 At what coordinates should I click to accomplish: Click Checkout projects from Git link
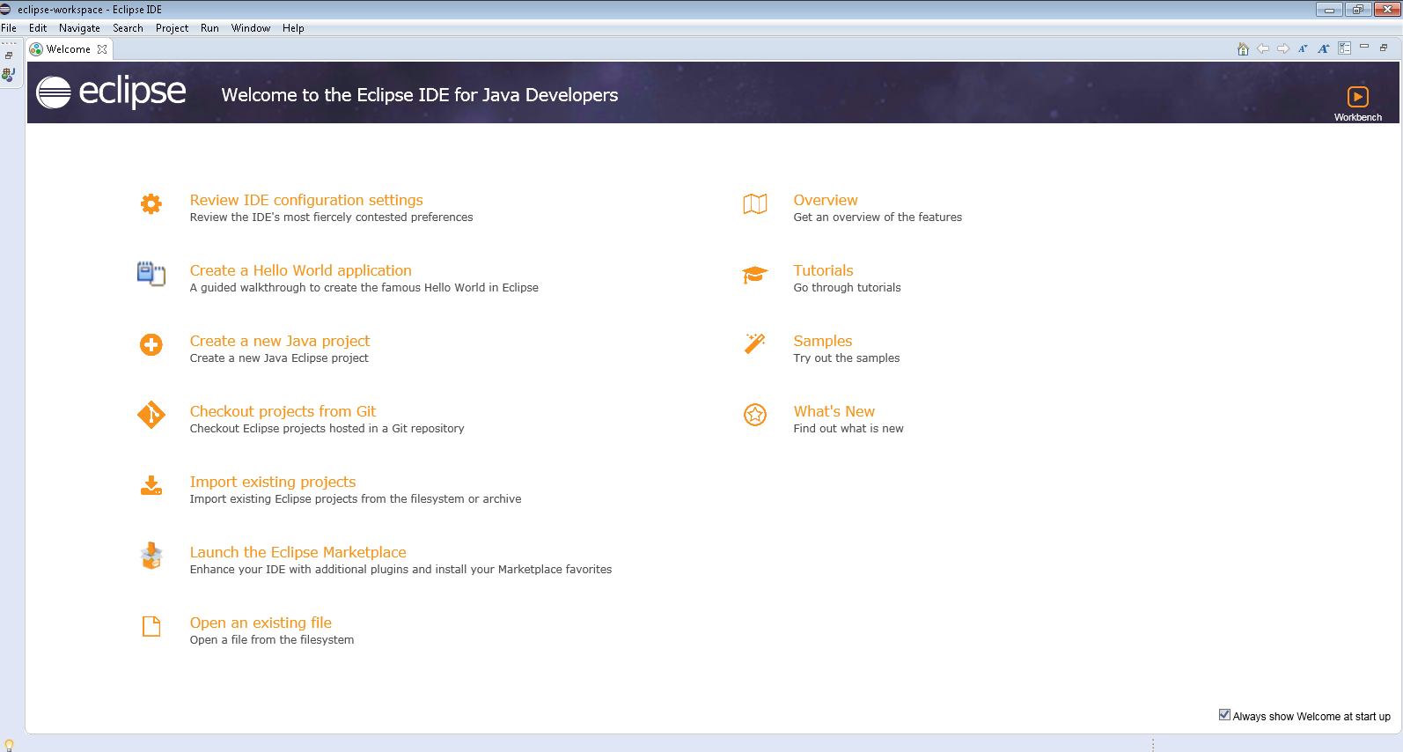(283, 411)
